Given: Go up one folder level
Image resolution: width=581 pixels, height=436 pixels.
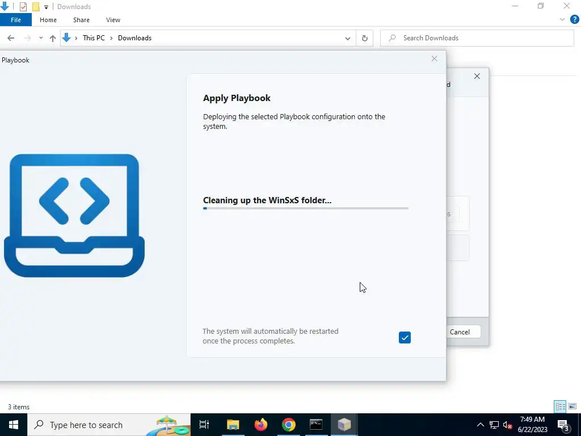Looking at the screenshot, I should 53,38.
